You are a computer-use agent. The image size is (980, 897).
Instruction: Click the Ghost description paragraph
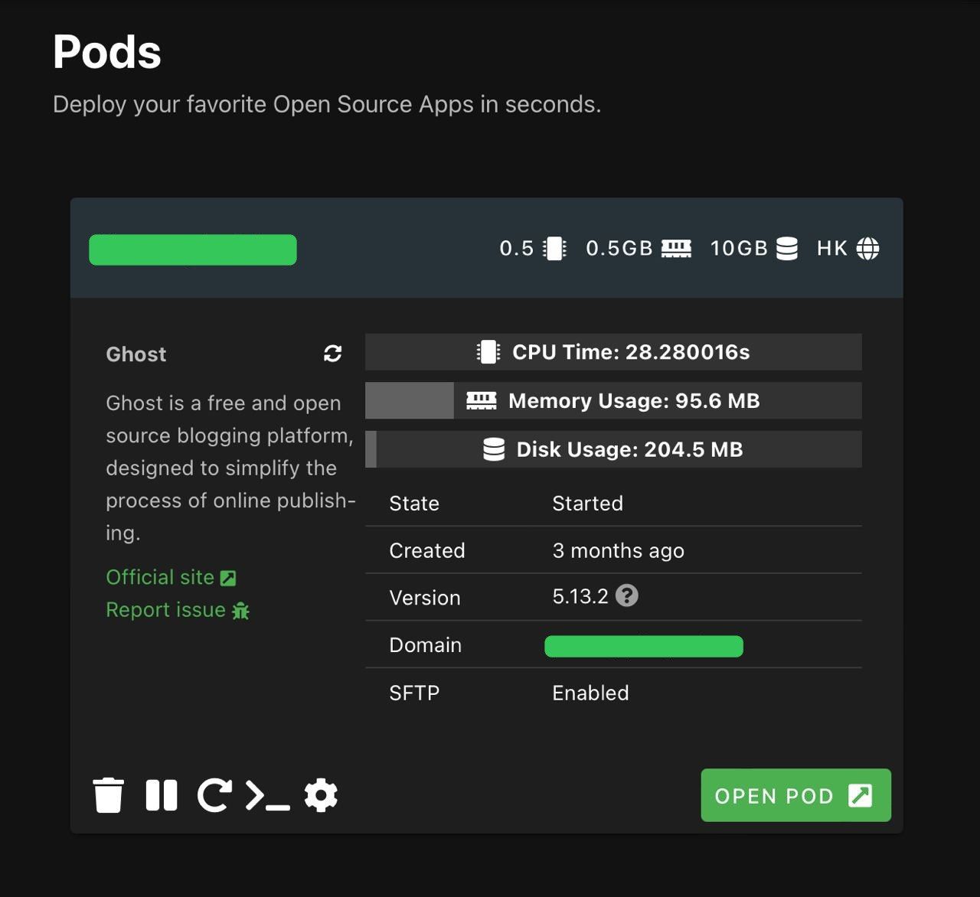point(230,468)
